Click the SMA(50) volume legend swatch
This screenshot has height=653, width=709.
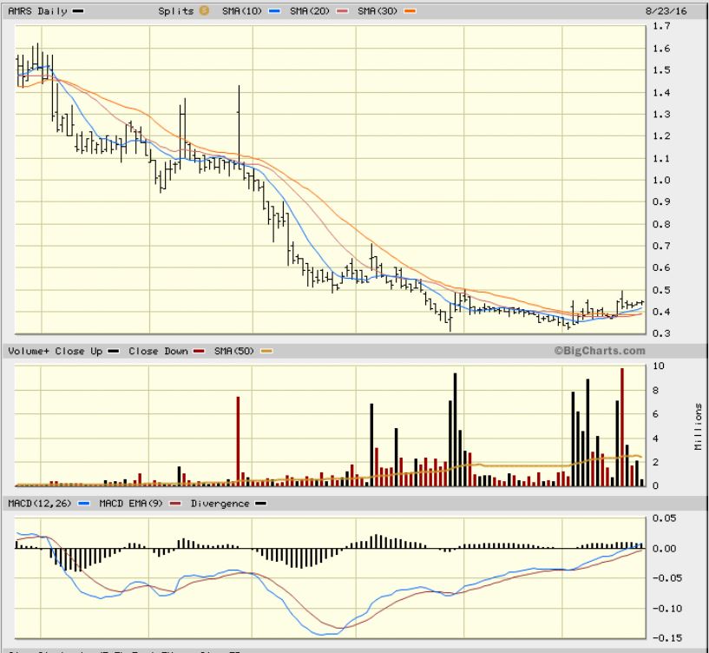266,352
